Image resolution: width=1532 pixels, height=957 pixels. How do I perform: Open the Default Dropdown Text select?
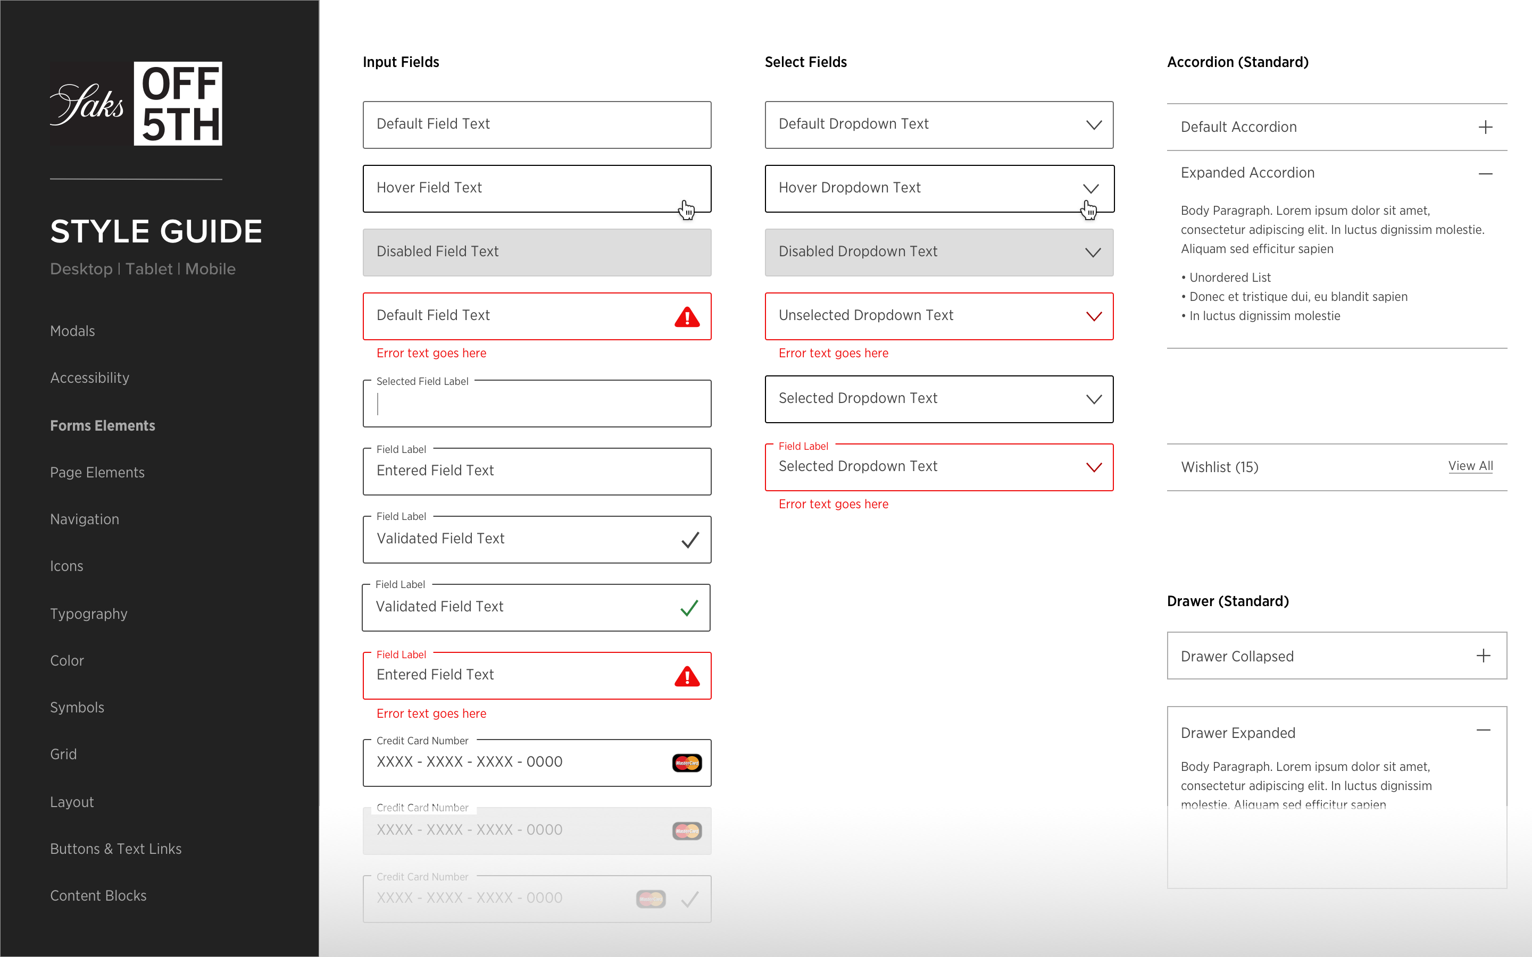coord(939,125)
